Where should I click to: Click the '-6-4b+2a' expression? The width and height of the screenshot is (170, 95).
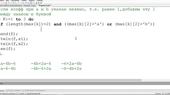coord(71,69)
